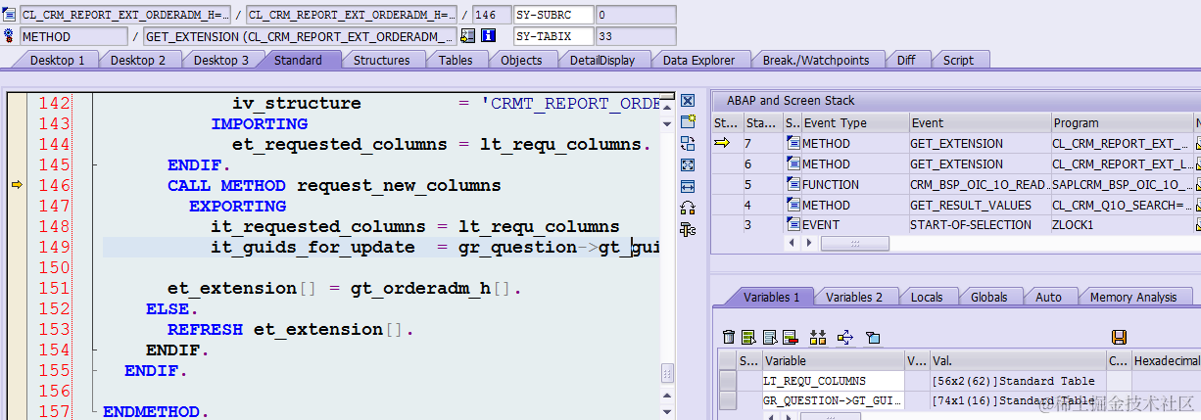The width and height of the screenshot is (1201, 420).
Task: Click the line number field showing 146
Action: tap(491, 15)
